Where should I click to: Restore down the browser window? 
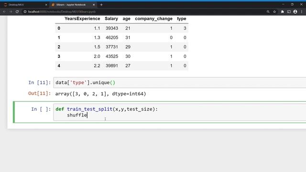click(x=292, y=4)
